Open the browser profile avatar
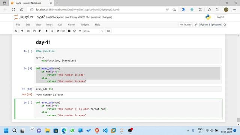Image resolution: width=240 pixels, height=135 pixels. click(x=226, y=10)
